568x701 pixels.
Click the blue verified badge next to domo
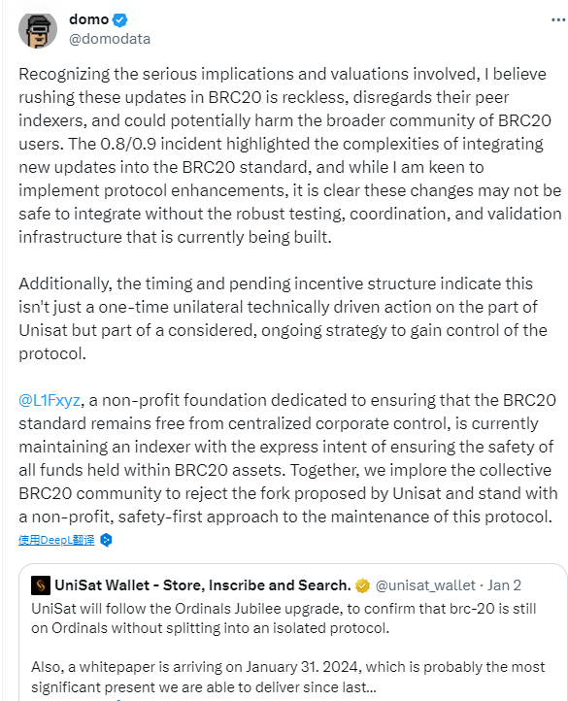119,20
